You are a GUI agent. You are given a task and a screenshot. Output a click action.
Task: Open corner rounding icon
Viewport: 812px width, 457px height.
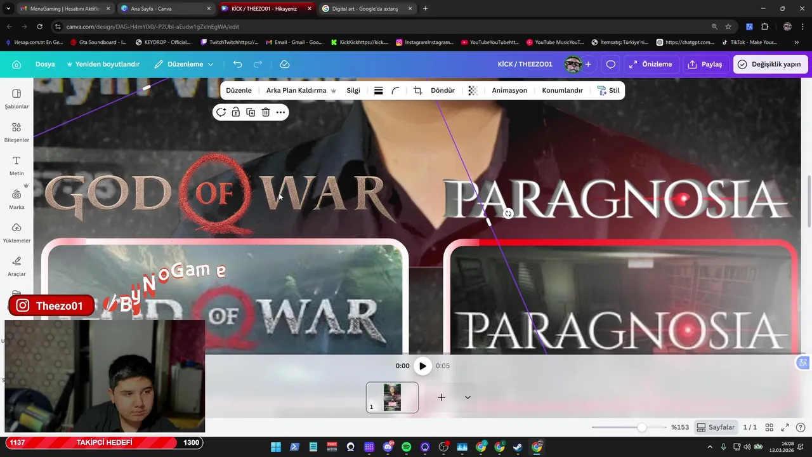[395, 91]
